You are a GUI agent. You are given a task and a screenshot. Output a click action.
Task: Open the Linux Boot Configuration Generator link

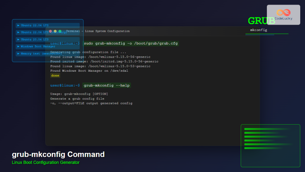[x=45, y=162]
